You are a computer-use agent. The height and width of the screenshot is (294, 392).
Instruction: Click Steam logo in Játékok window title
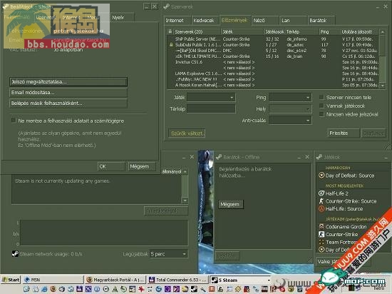319,157
